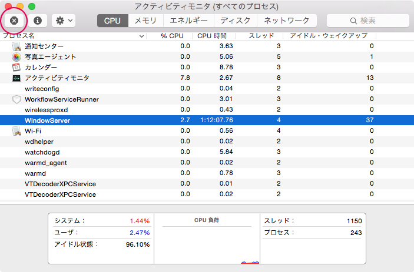Select the 通知センター process name
This screenshot has width=414, height=272.
44,46
